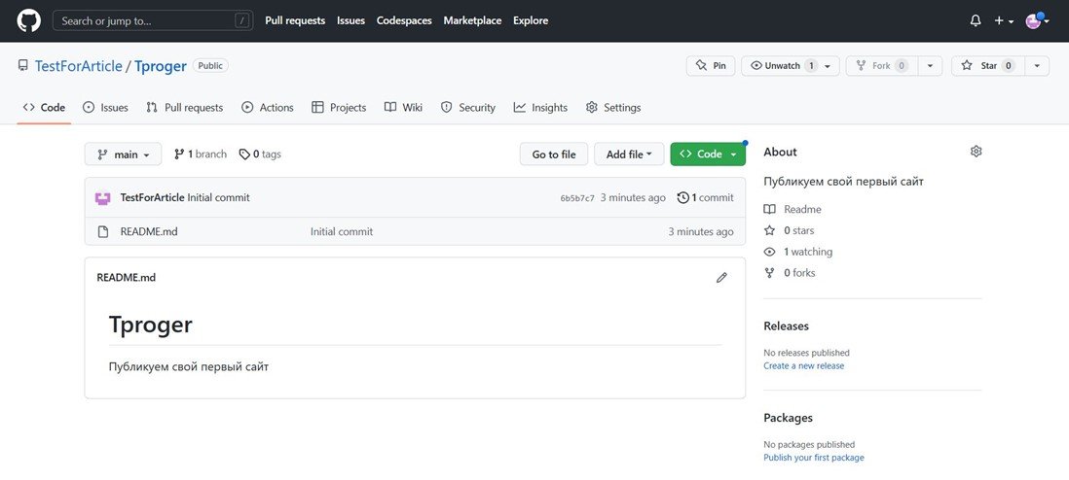This screenshot has height=480, width=1069.
Task: Click the Tproger README heading
Action: pos(151,325)
